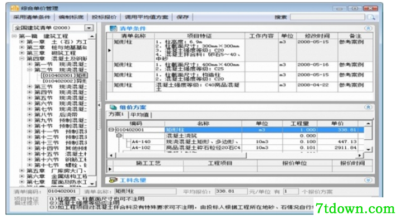Collapse the 第一篇 建筑工程 tree node
Screen dimensions: 397x219
click(14, 36)
